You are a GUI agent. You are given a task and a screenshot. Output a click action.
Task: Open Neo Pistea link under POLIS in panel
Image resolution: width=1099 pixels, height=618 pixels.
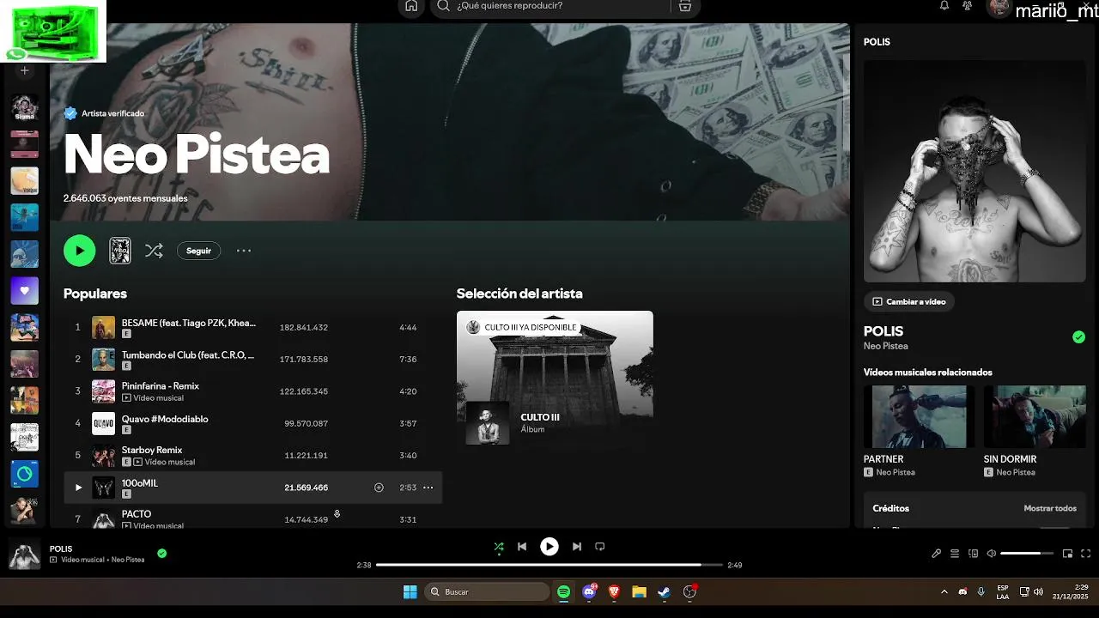(x=886, y=346)
